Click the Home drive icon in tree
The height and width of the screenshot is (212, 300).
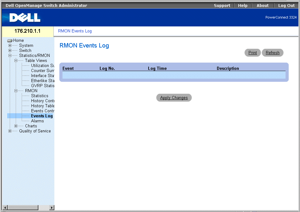click(x=9, y=41)
